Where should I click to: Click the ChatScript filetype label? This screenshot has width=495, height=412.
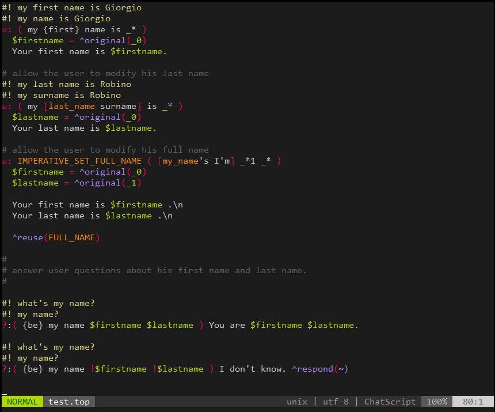click(390, 402)
